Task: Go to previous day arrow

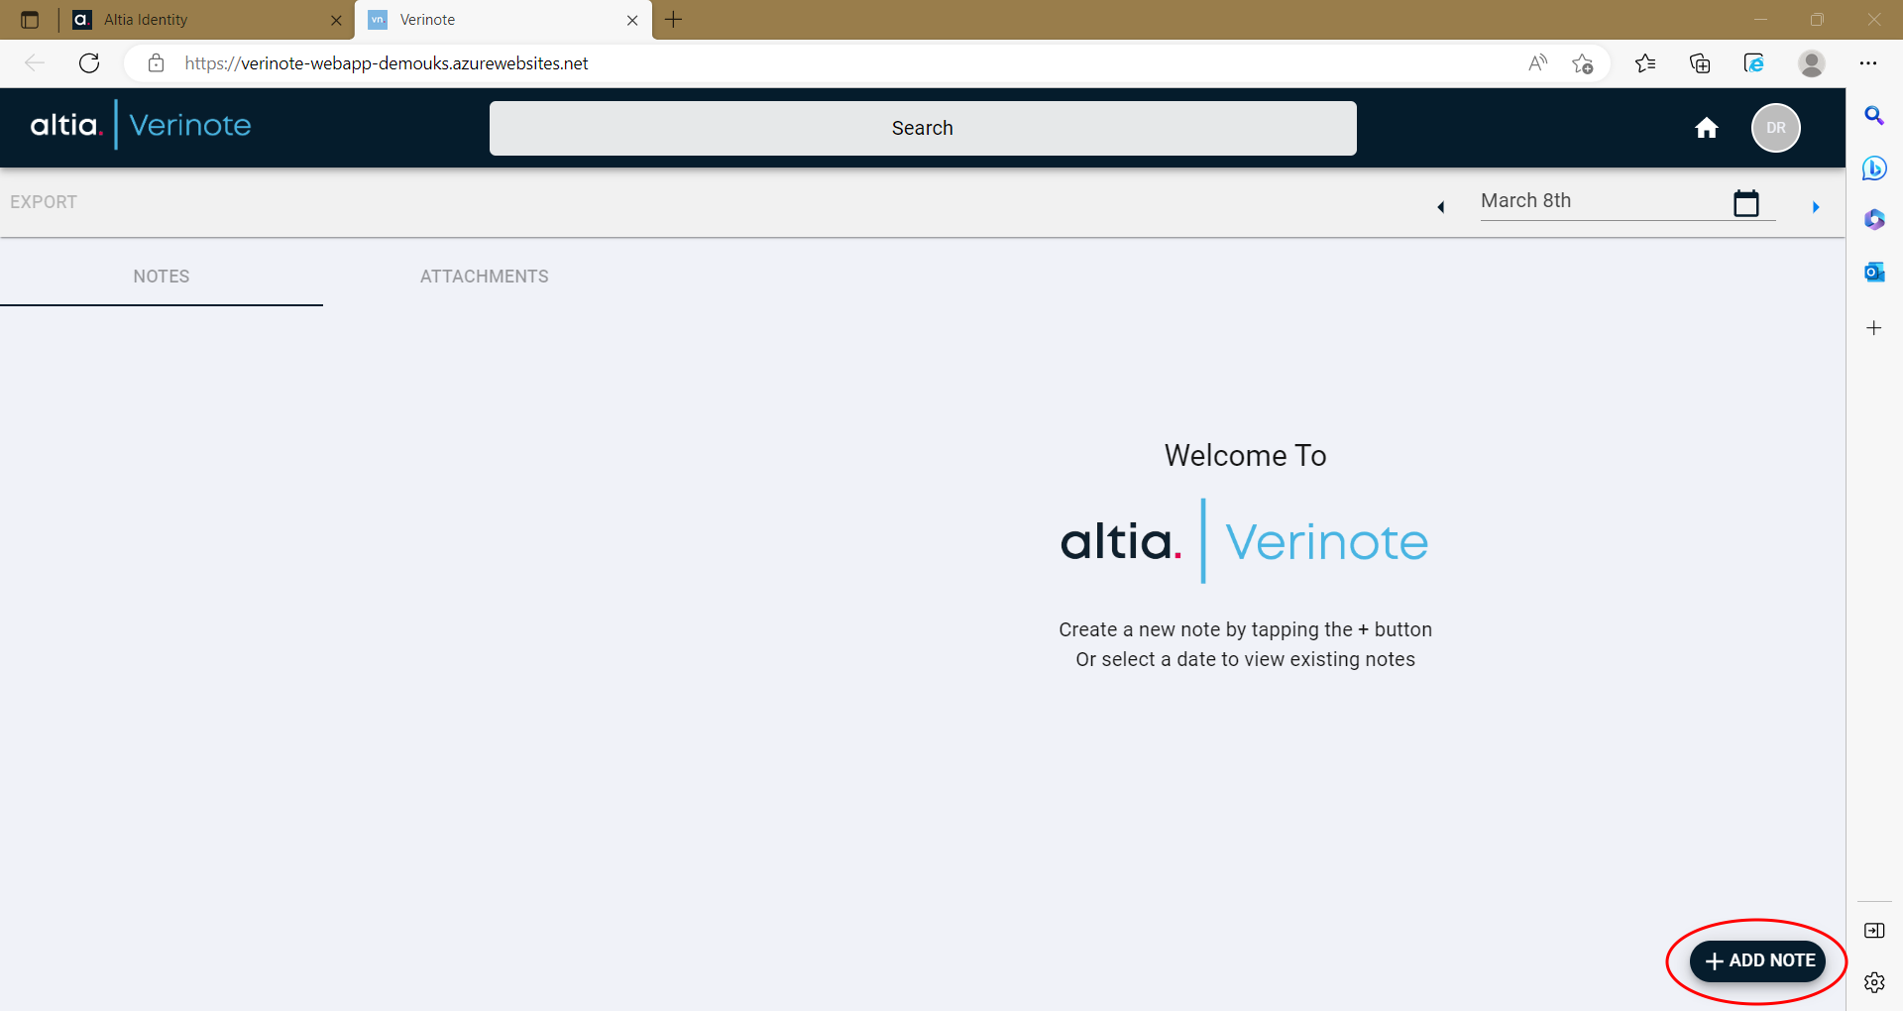Action: pyautogui.click(x=1440, y=207)
